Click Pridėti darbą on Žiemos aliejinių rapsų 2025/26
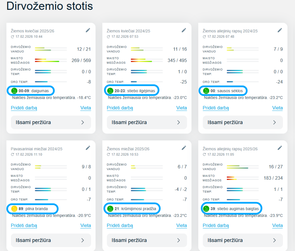The image size is (295, 251). click(216, 226)
